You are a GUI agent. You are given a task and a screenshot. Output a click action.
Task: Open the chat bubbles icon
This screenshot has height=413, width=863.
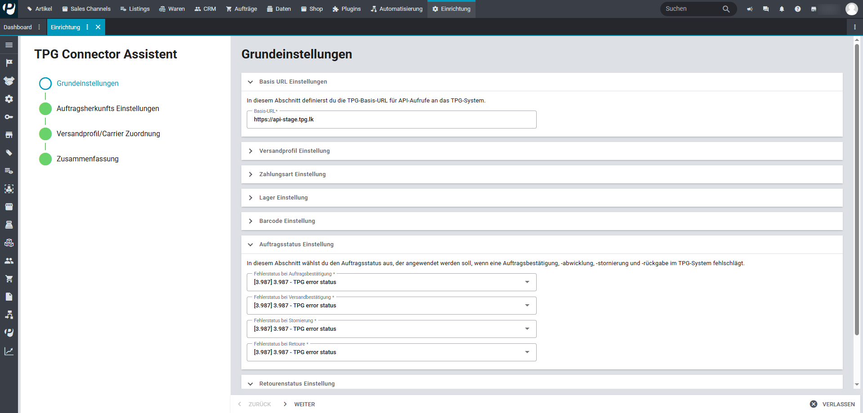766,9
